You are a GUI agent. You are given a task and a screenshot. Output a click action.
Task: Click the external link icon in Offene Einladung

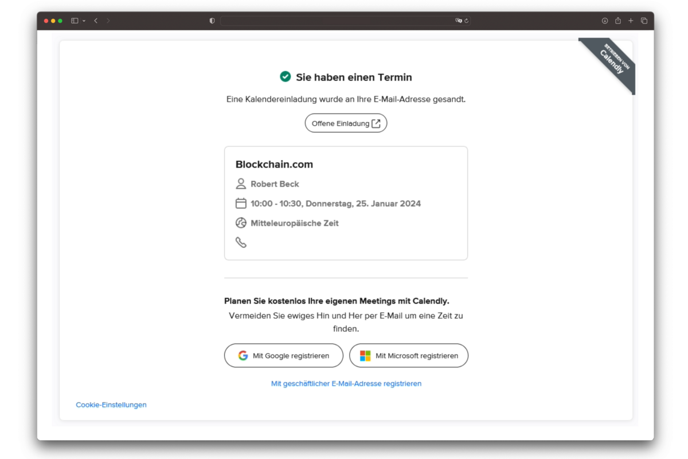[x=376, y=123]
